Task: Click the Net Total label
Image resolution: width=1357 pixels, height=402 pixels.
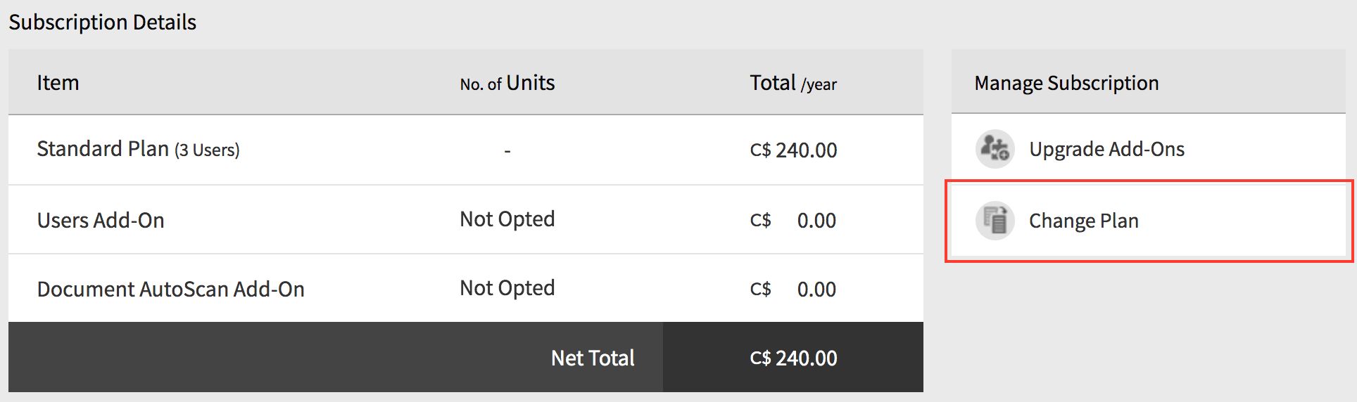Action: [593, 358]
